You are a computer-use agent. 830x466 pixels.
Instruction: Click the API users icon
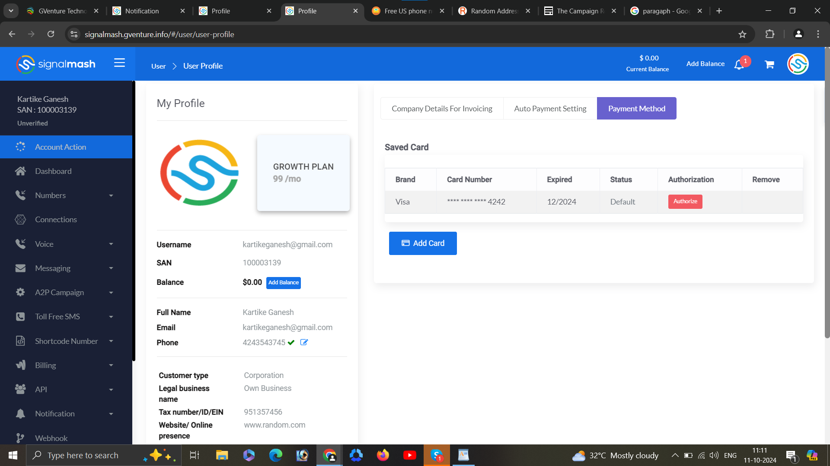(20, 389)
